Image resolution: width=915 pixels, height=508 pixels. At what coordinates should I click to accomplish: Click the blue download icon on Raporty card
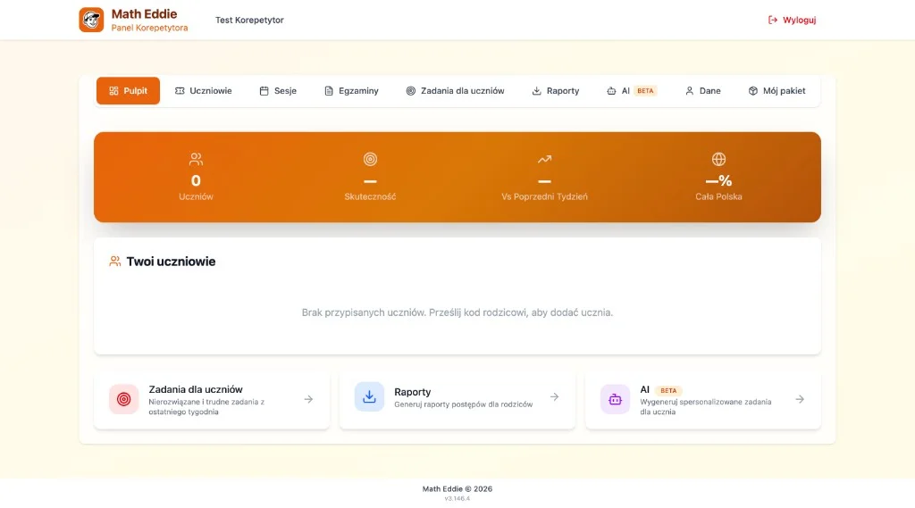pos(369,397)
